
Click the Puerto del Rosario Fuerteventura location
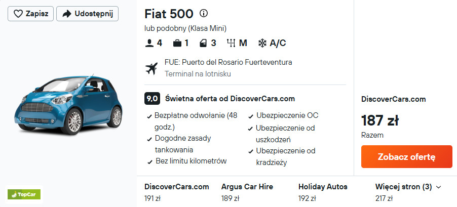pyautogui.click(x=228, y=62)
